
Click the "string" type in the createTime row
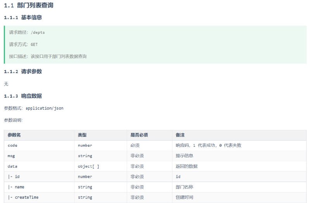[85, 197]
